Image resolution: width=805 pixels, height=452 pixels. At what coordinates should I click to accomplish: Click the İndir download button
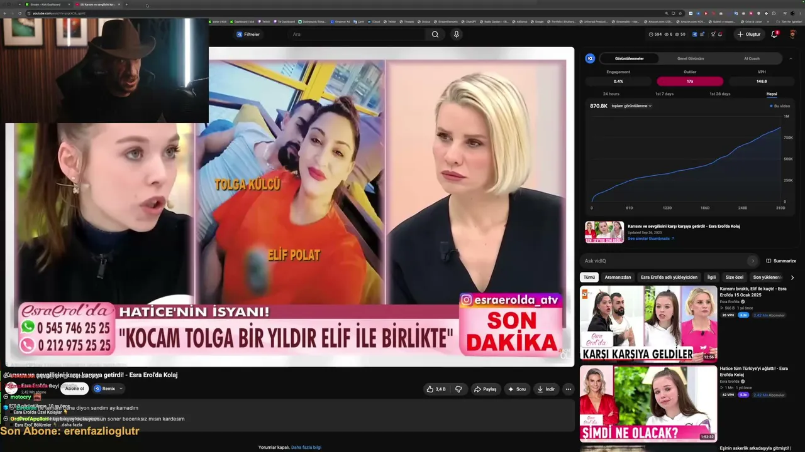pyautogui.click(x=545, y=389)
